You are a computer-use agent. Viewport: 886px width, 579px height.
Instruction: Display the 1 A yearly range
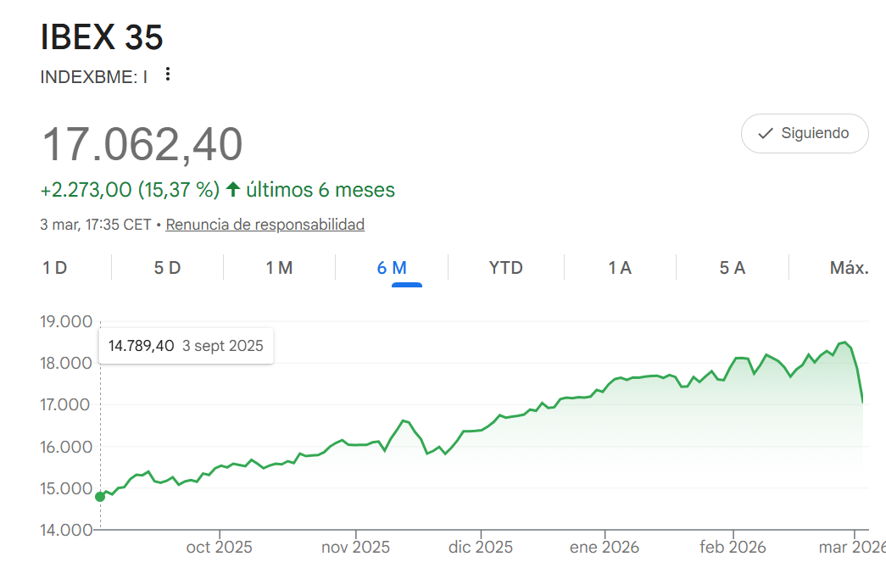pyautogui.click(x=620, y=268)
